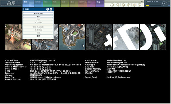171x104 pixels.
Task: Open the greyed light-blue menu tab next to 档案
Action: coord(38,3)
